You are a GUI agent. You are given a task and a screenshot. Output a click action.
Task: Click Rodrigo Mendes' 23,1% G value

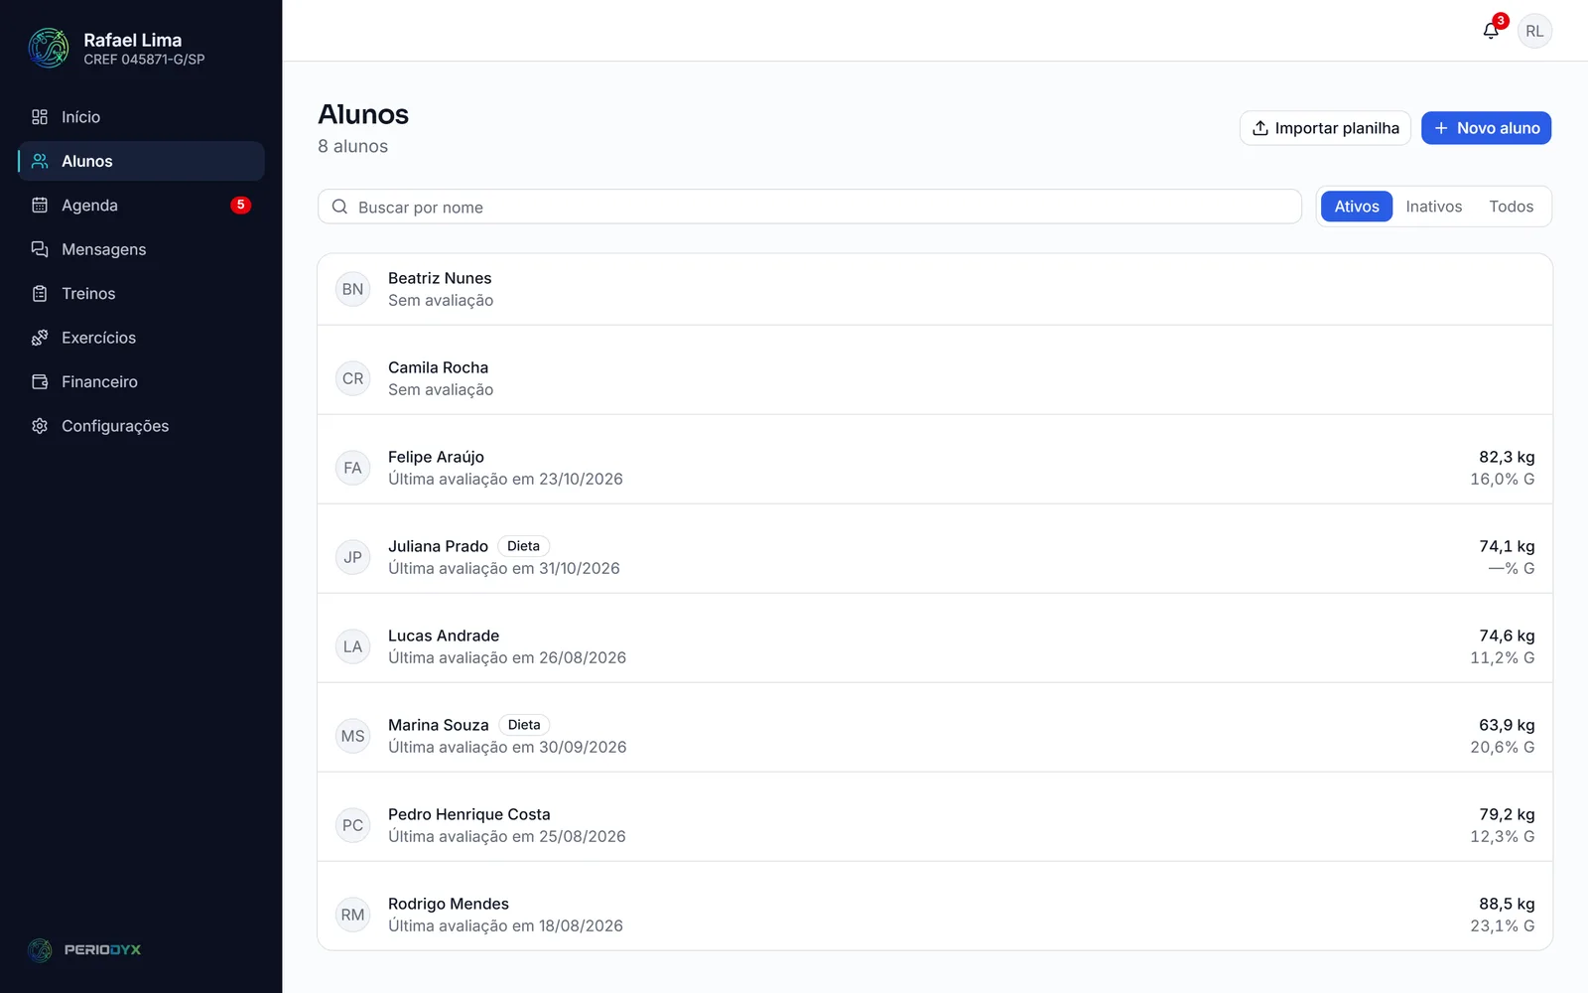click(1502, 925)
